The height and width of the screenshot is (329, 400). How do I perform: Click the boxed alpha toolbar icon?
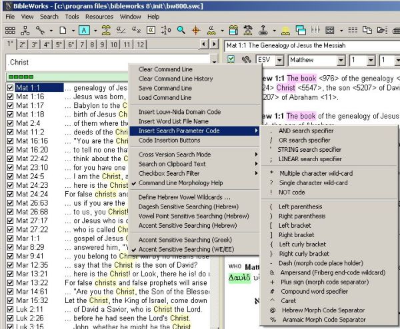tap(151, 31)
